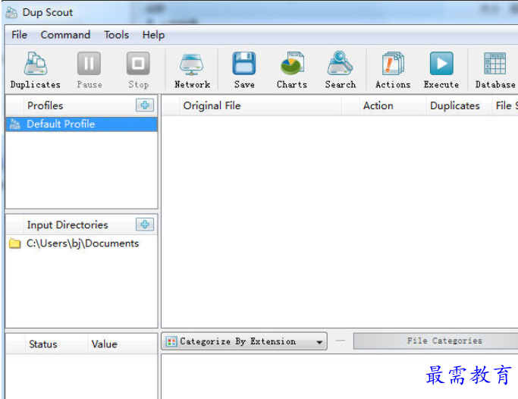The width and height of the screenshot is (518, 399).
Task: Select the C:\Users\bj\Documents directory entry
Action: click(x=82, y=243)
